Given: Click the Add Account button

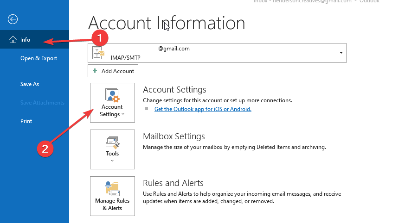Looking at the screenshot, I should click(x=113, y=71).
